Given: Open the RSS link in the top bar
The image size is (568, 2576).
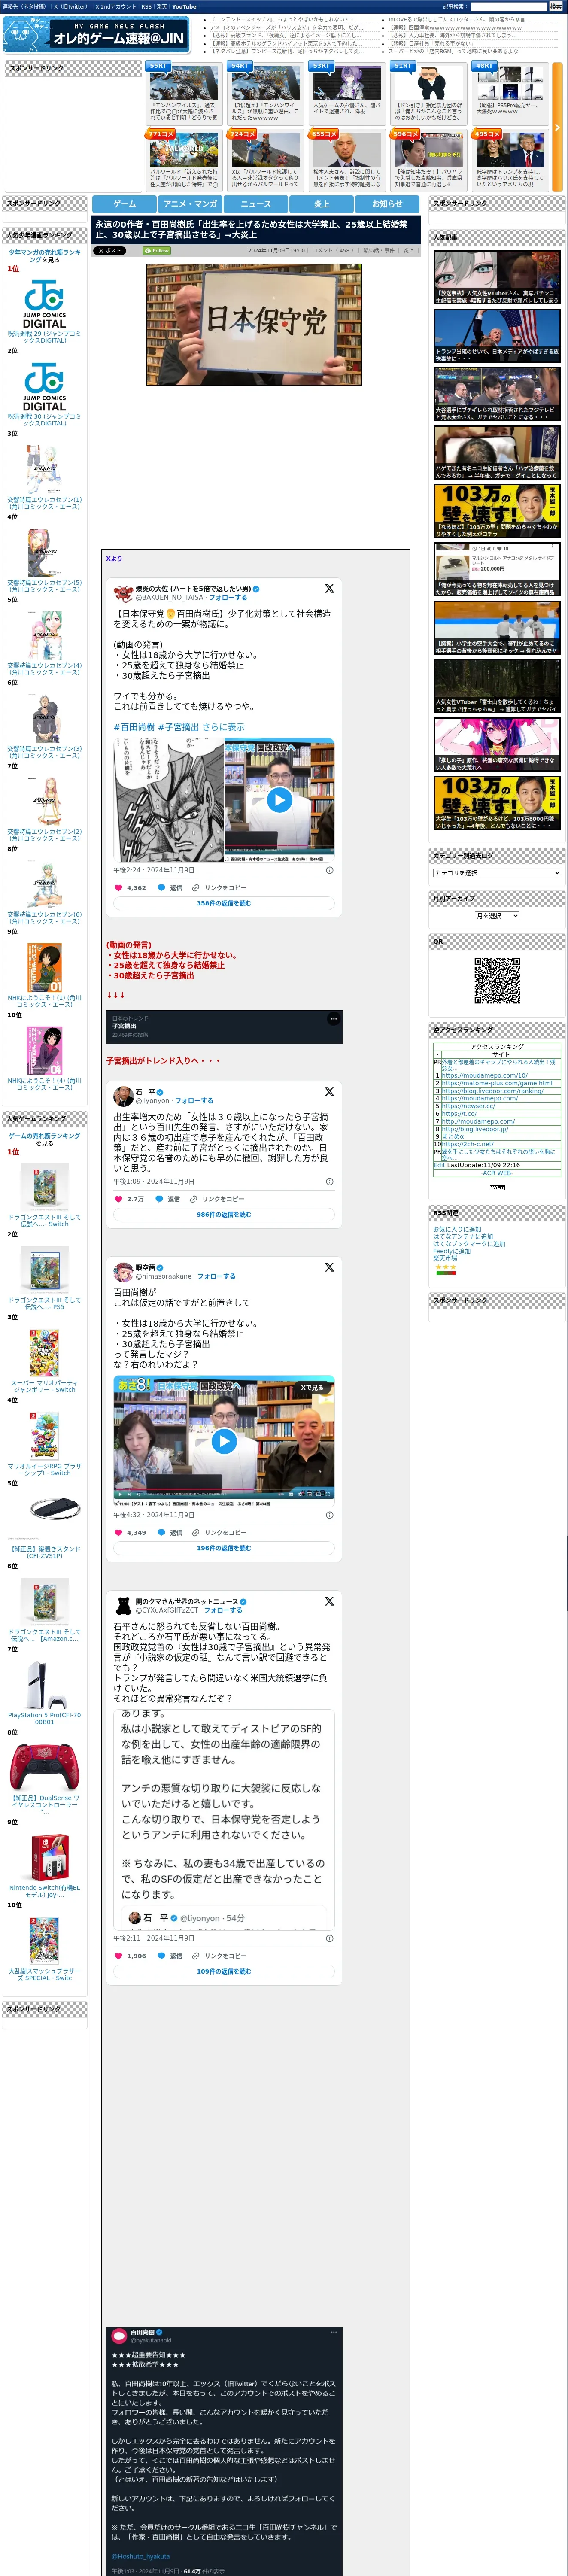Looking at the screenshot, I should click(146, 6).
